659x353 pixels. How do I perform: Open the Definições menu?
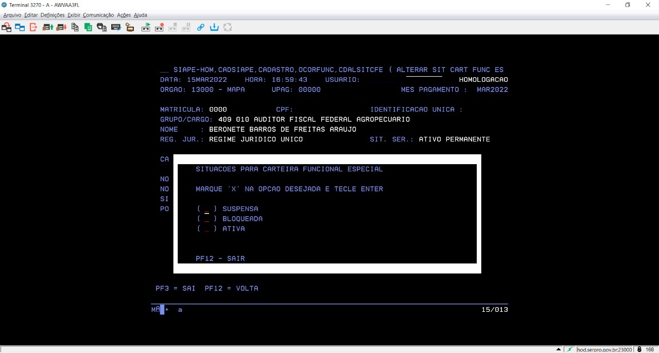[53, 15]
